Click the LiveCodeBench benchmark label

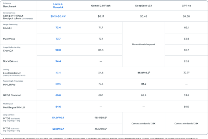[12, 73]
